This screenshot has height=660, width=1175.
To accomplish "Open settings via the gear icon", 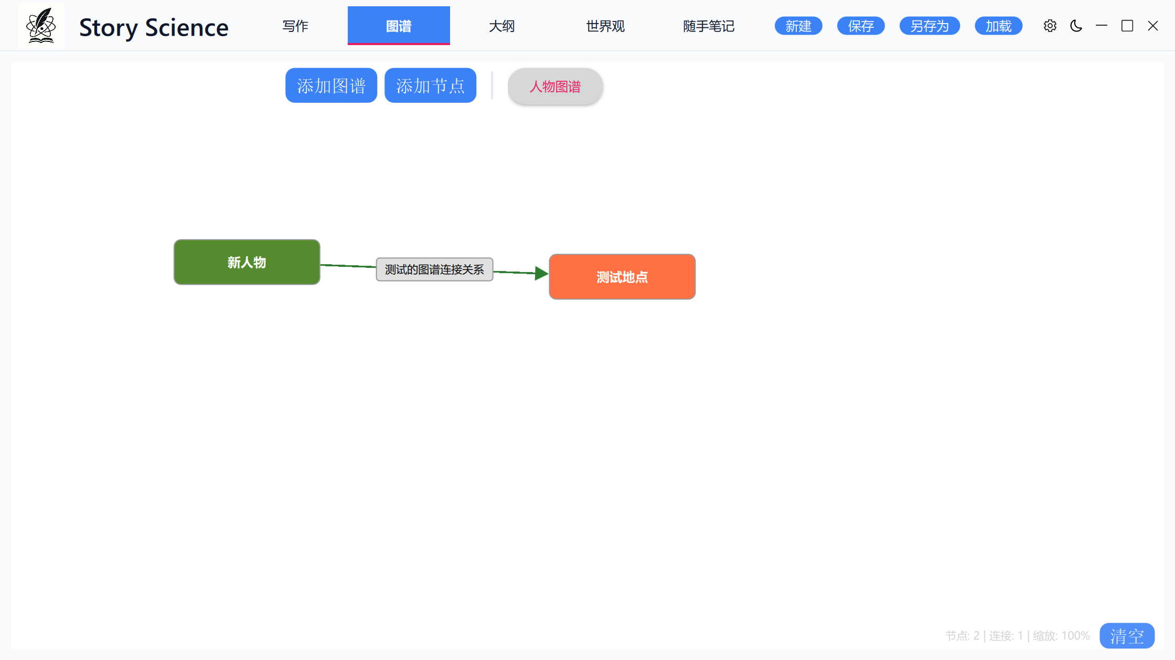I will click(1050, 26).
